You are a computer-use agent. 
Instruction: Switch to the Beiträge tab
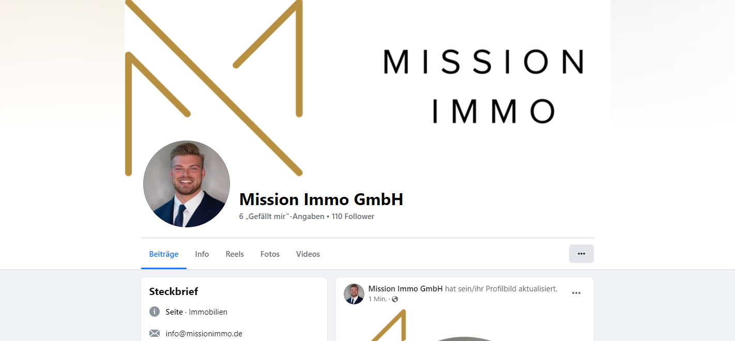(164, 254)
